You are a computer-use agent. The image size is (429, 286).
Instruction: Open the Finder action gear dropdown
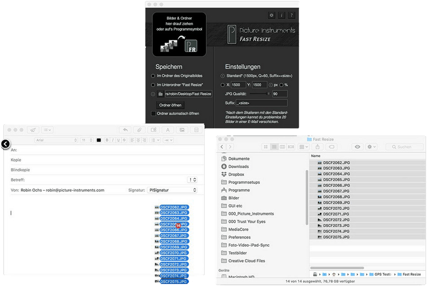[371, 147]
